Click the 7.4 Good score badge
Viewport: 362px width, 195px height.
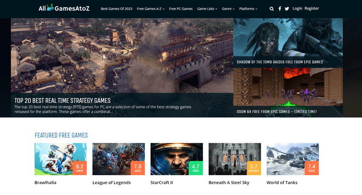pyautogui.click(x=312, y=168)
